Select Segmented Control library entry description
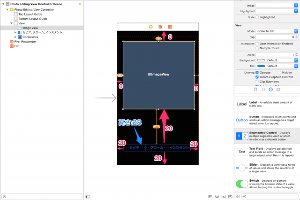 [x=270, y=136]
